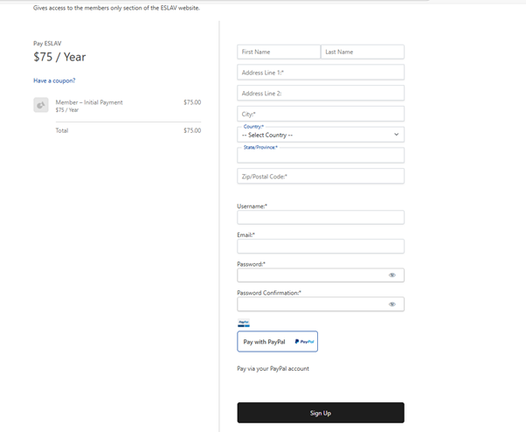
Task: Open the Have a coupon? link
Action: tap(54, 80)
